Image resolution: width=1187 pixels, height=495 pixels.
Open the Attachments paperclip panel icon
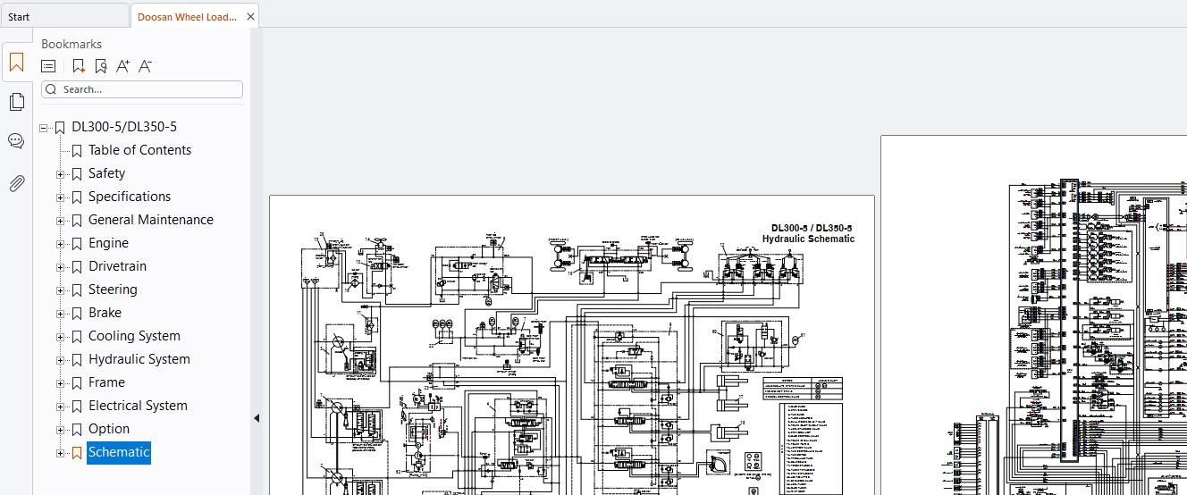tap(16, 183)
